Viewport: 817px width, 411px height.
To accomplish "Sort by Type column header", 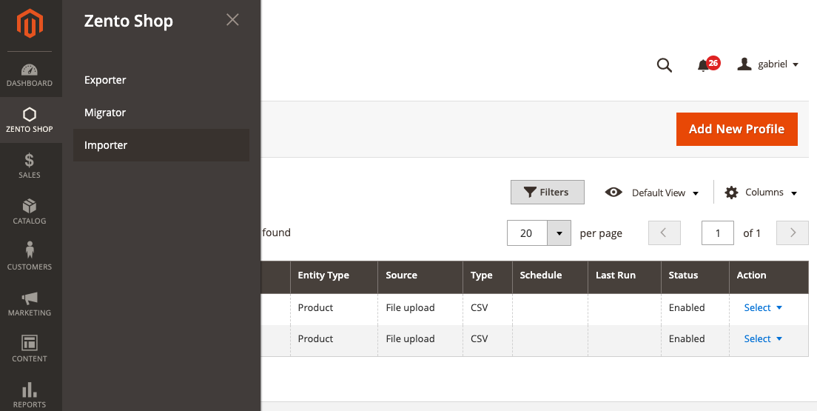I will (x=488, y=277).
